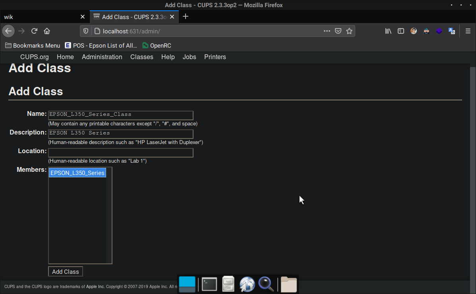Open the CUPS Home page

(65, 57)
